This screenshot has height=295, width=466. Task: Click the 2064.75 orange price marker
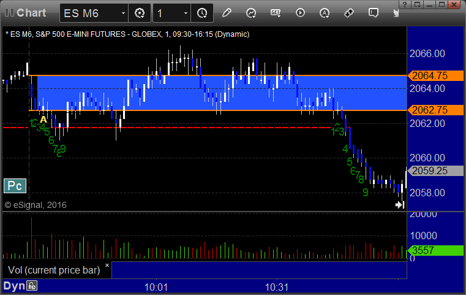[x=435, y=75]
